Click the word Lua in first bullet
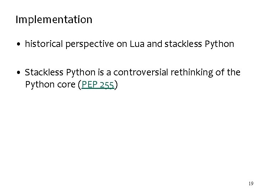The width and height of the screenshot is (256, 192). click(137, 44)
